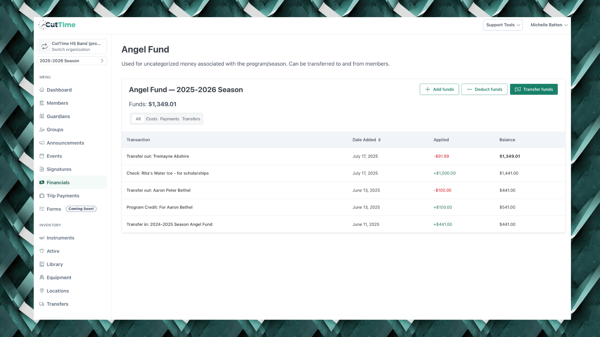Click the CutTime logo

point(57,25)
